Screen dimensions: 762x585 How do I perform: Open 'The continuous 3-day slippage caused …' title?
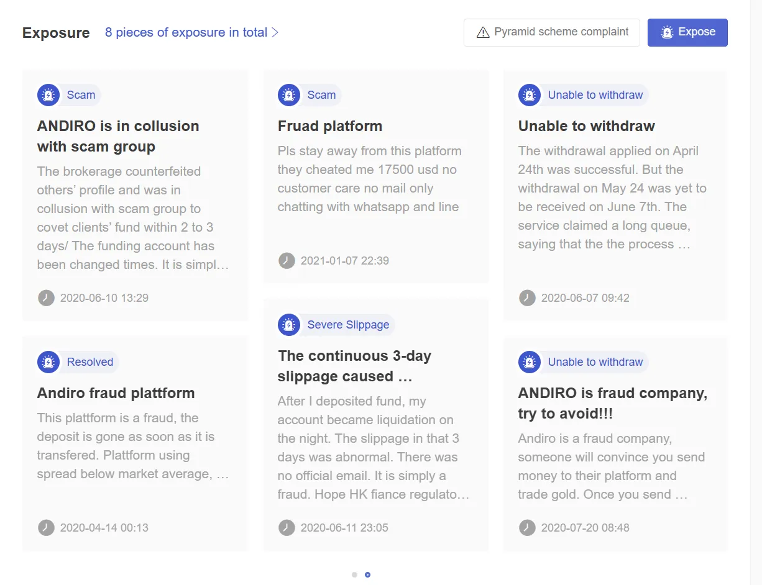tap(354, 366)
